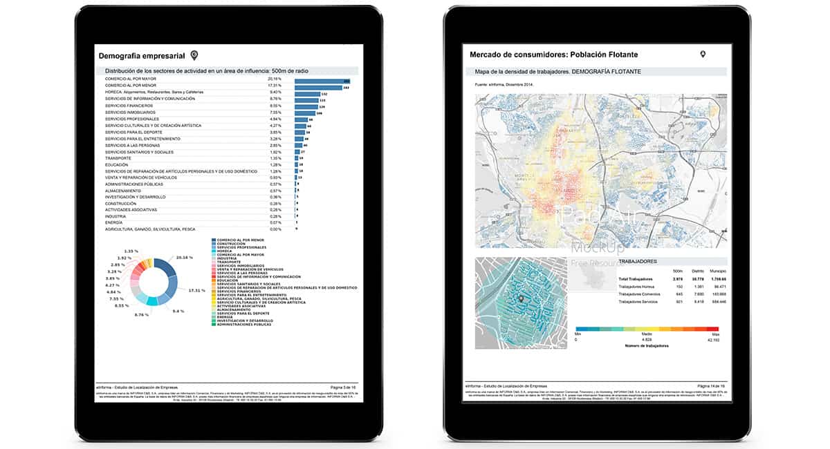This screenshot has width=830, height=449.
Task: Click the 'Mercado de consumidores: Población Flotante' title
Action: click(x=554, y=54)
